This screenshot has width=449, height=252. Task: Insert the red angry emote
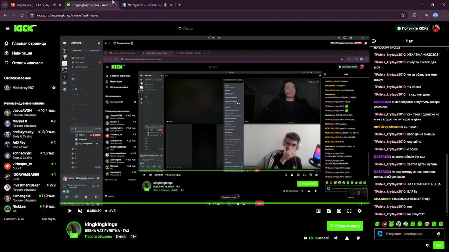pyautogui.click(x=384, y=224)
